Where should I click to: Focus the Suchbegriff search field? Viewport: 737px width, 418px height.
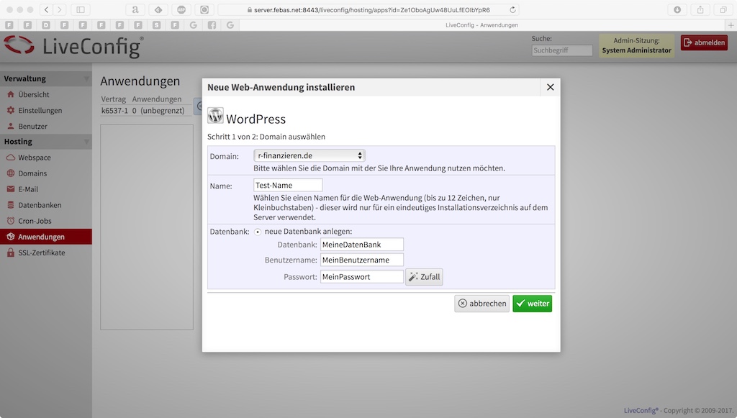point(562,50)
